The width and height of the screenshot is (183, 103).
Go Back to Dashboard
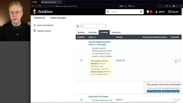tap(45, 25)
